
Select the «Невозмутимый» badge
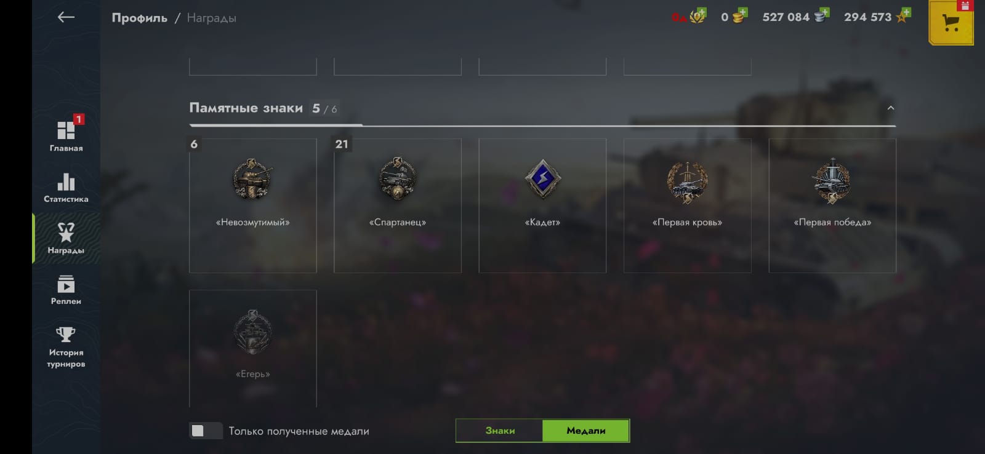click(252, 205)
